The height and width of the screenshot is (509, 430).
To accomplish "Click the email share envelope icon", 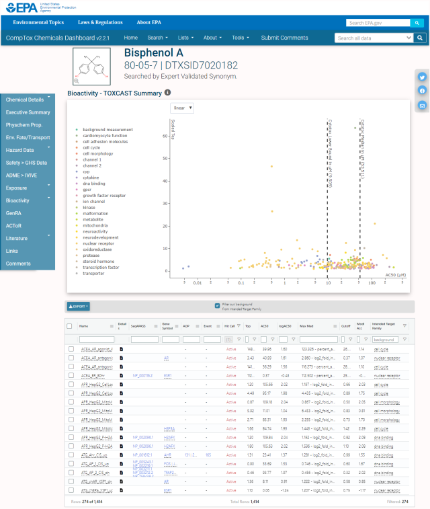I will (422, 106).
